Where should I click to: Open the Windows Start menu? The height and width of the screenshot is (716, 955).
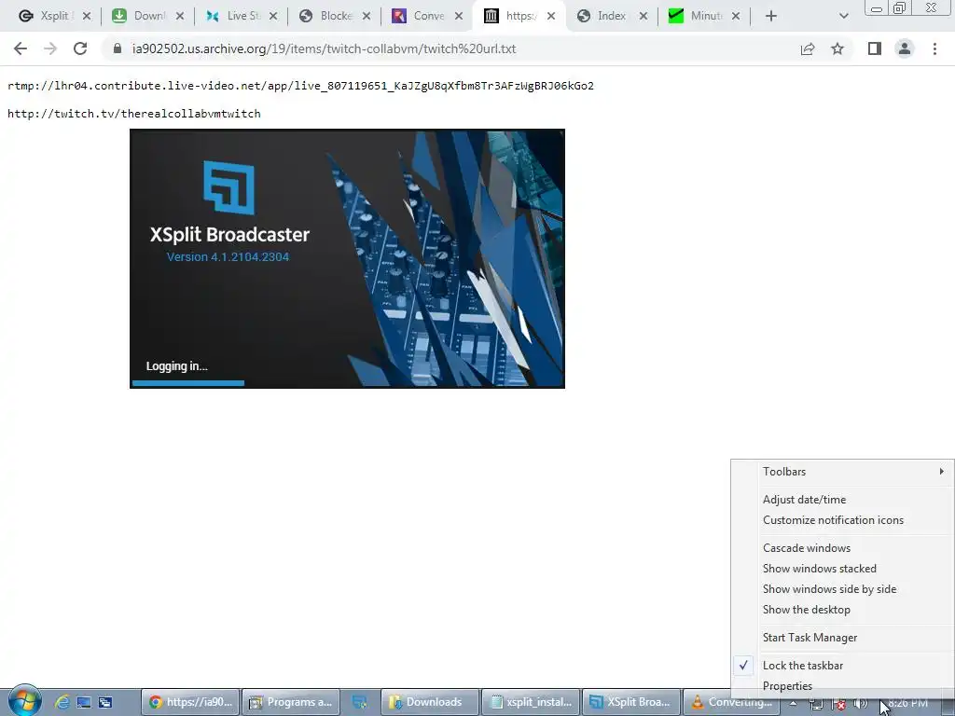tap(24, 701)
